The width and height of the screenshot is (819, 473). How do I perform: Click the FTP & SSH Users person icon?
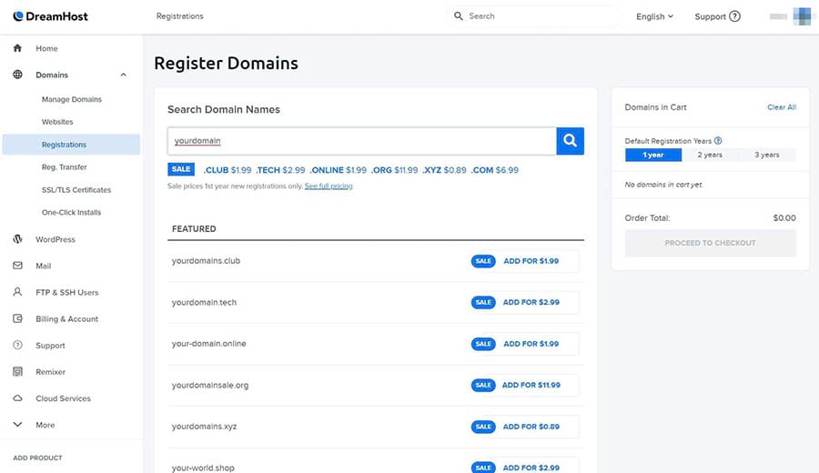tap(17, 292)
